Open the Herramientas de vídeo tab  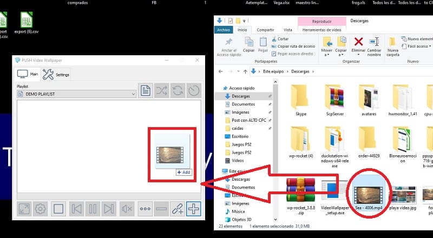coord(322,30)
